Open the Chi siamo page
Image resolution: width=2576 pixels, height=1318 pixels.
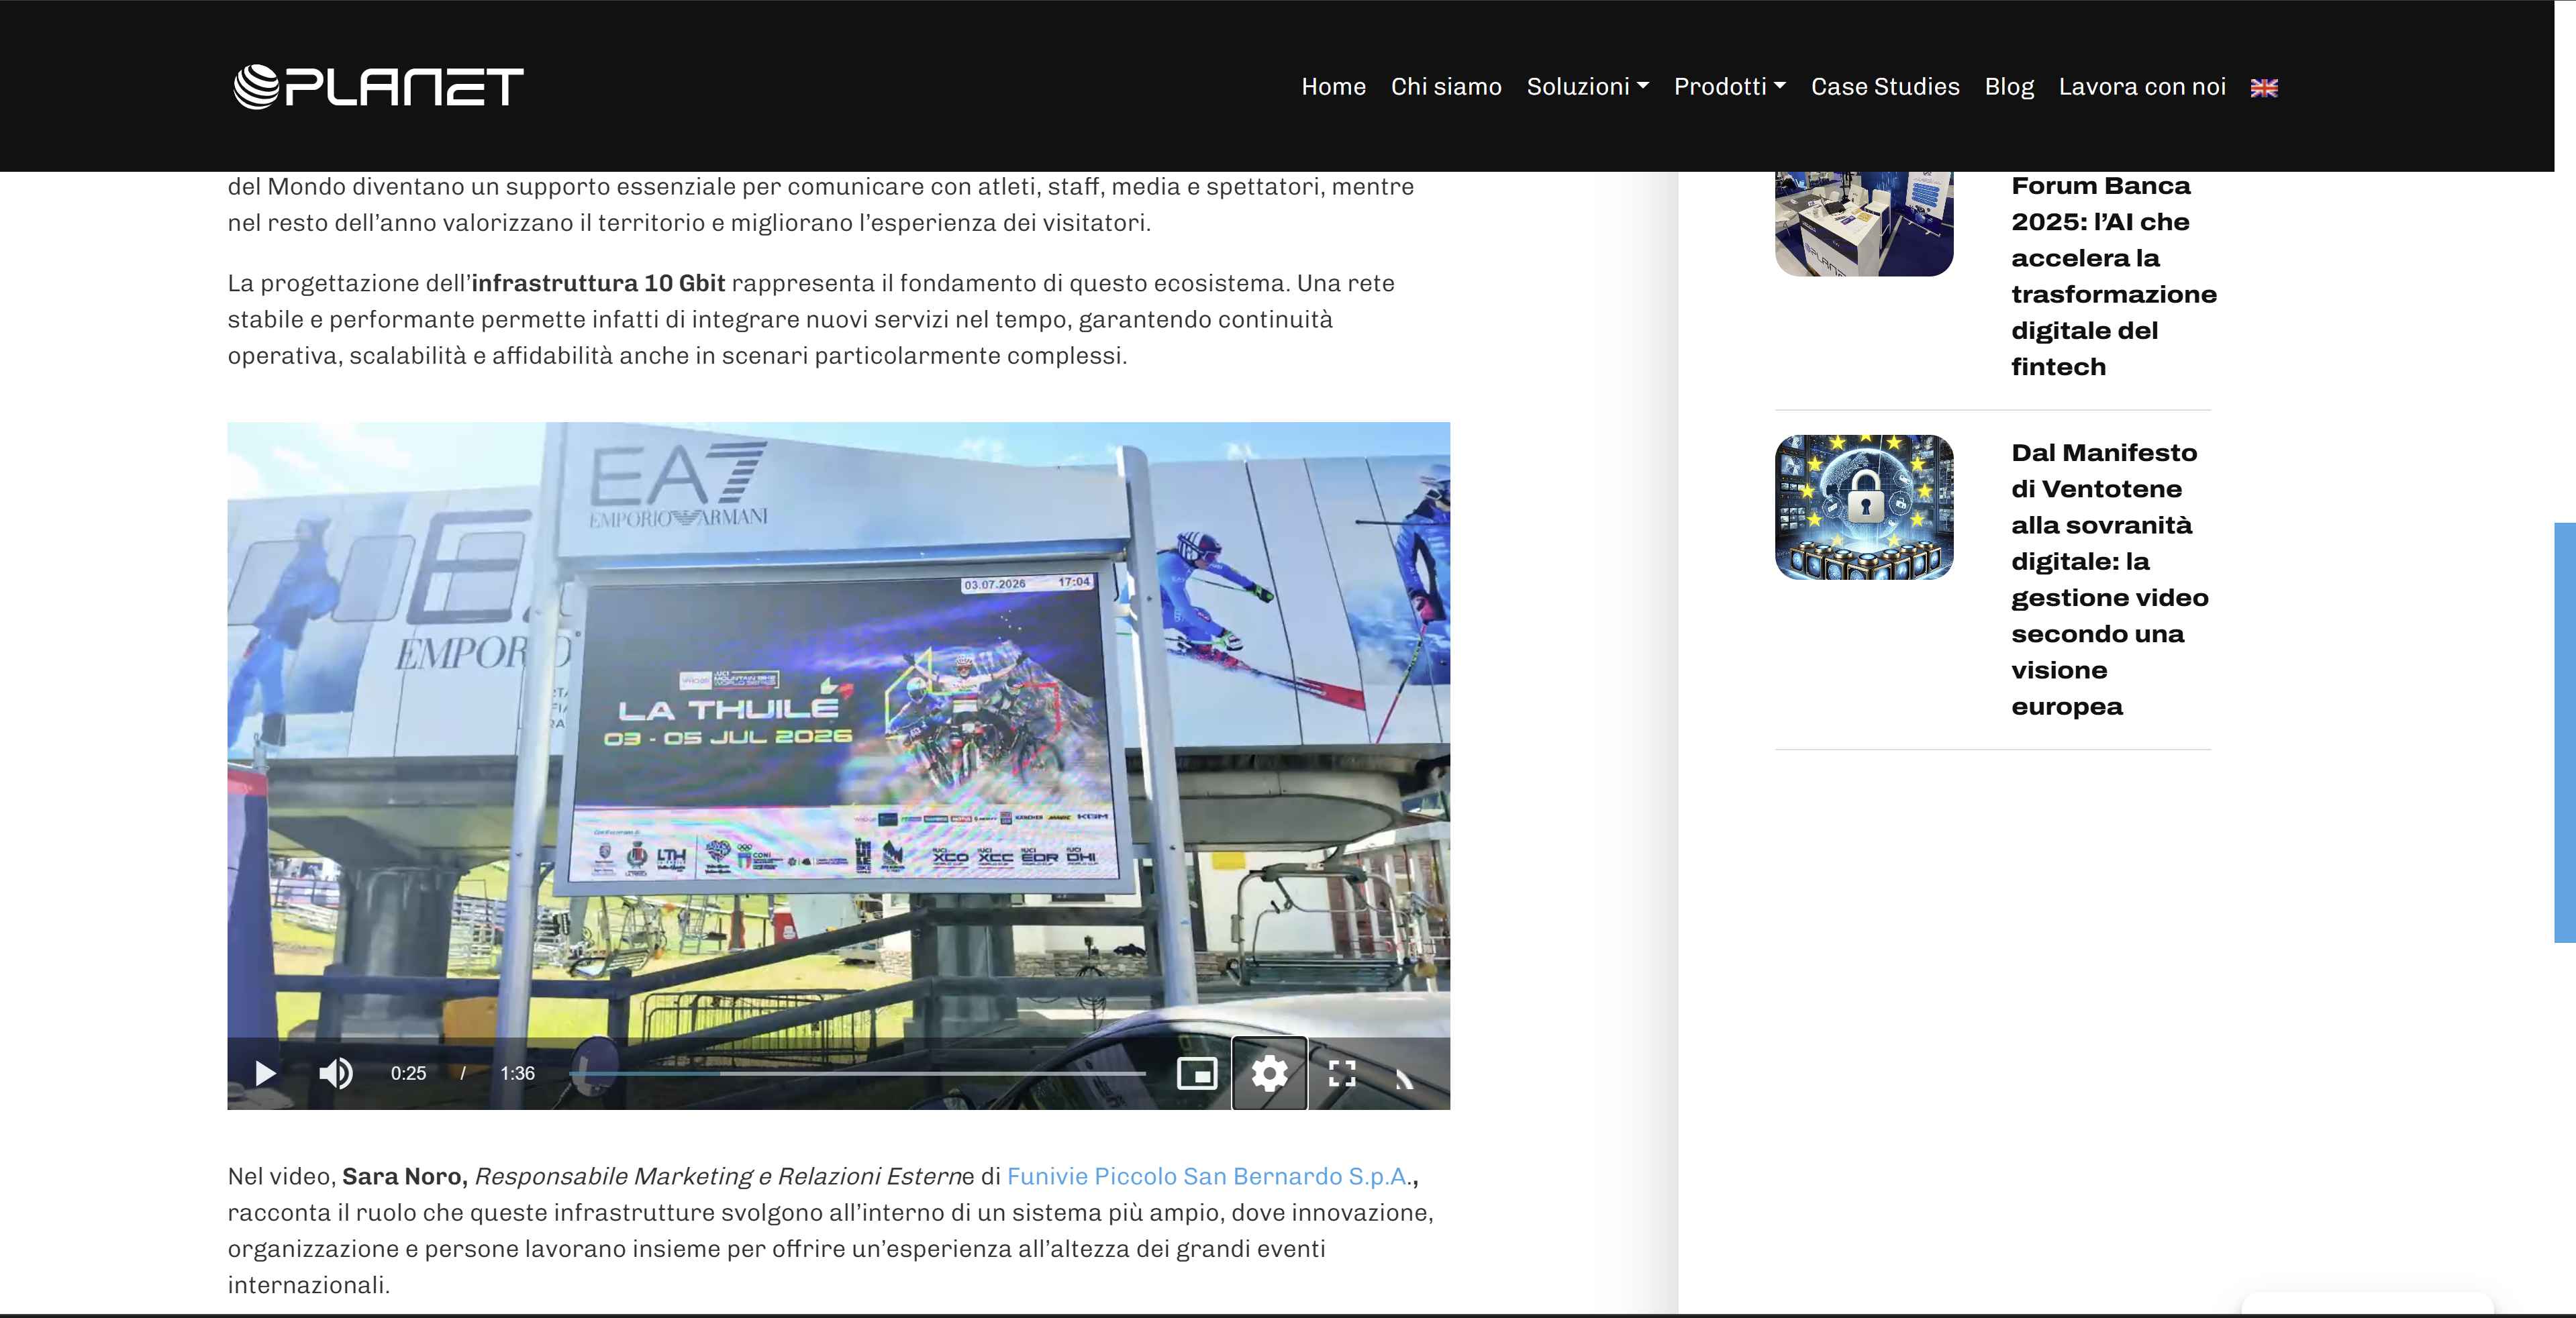click(x=1446, y=87)
